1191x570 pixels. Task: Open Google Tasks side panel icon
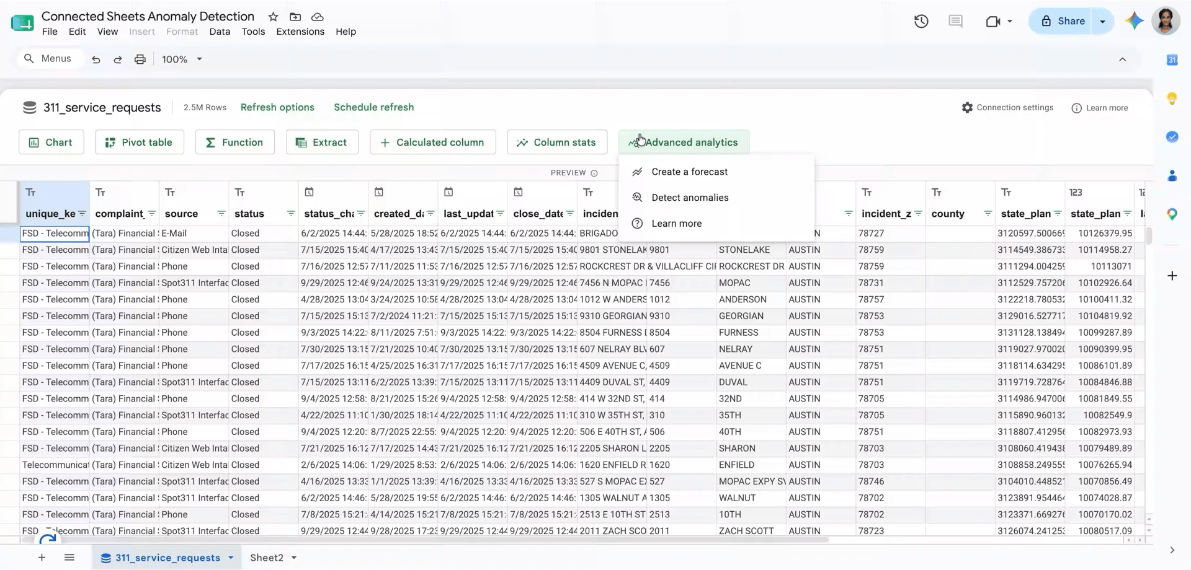point(1172,137)
